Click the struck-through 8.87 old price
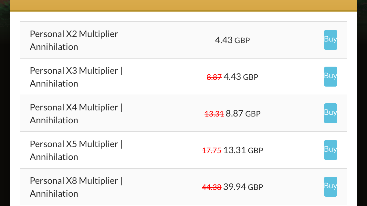The width and height of the screenshot is (367, 206). 214,77
